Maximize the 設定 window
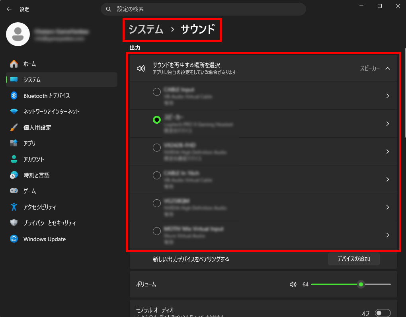 point(380,6)
